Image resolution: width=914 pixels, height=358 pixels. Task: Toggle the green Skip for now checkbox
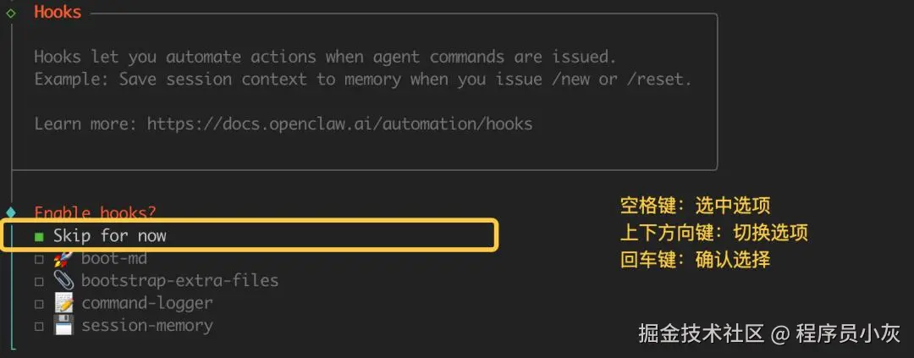pyautogui.click(x=39, y=237)
